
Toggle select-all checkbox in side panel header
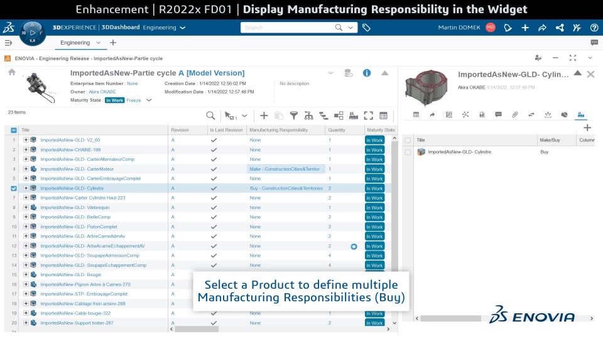tap(408, 140)
